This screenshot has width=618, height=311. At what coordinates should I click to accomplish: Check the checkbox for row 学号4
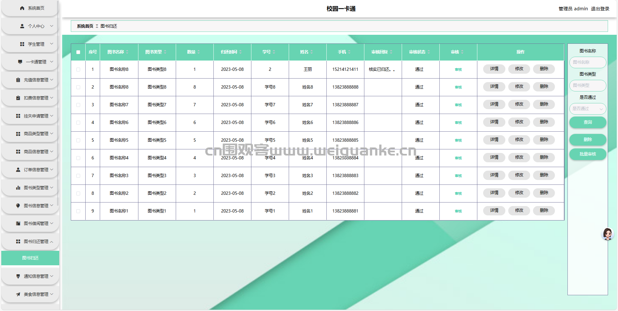coord(78,158)
